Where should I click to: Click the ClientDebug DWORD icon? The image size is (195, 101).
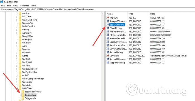pos(108,28)
